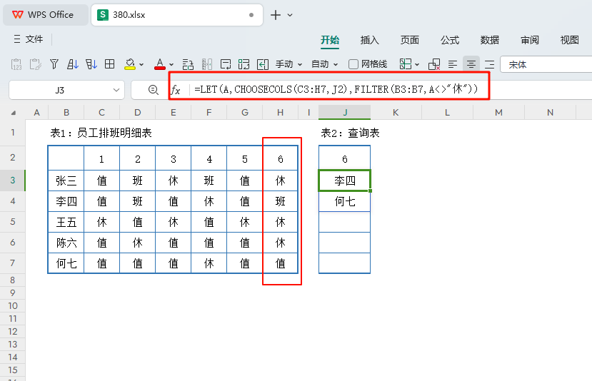Click cell J3 containing 李四

pos(345,181)
